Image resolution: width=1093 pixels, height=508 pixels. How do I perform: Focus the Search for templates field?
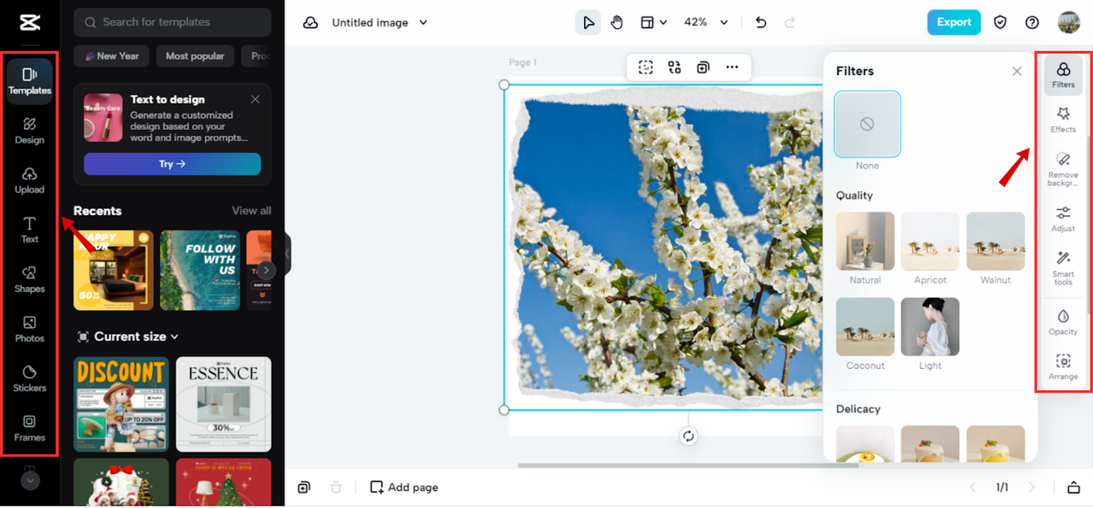tap(172, 22)
